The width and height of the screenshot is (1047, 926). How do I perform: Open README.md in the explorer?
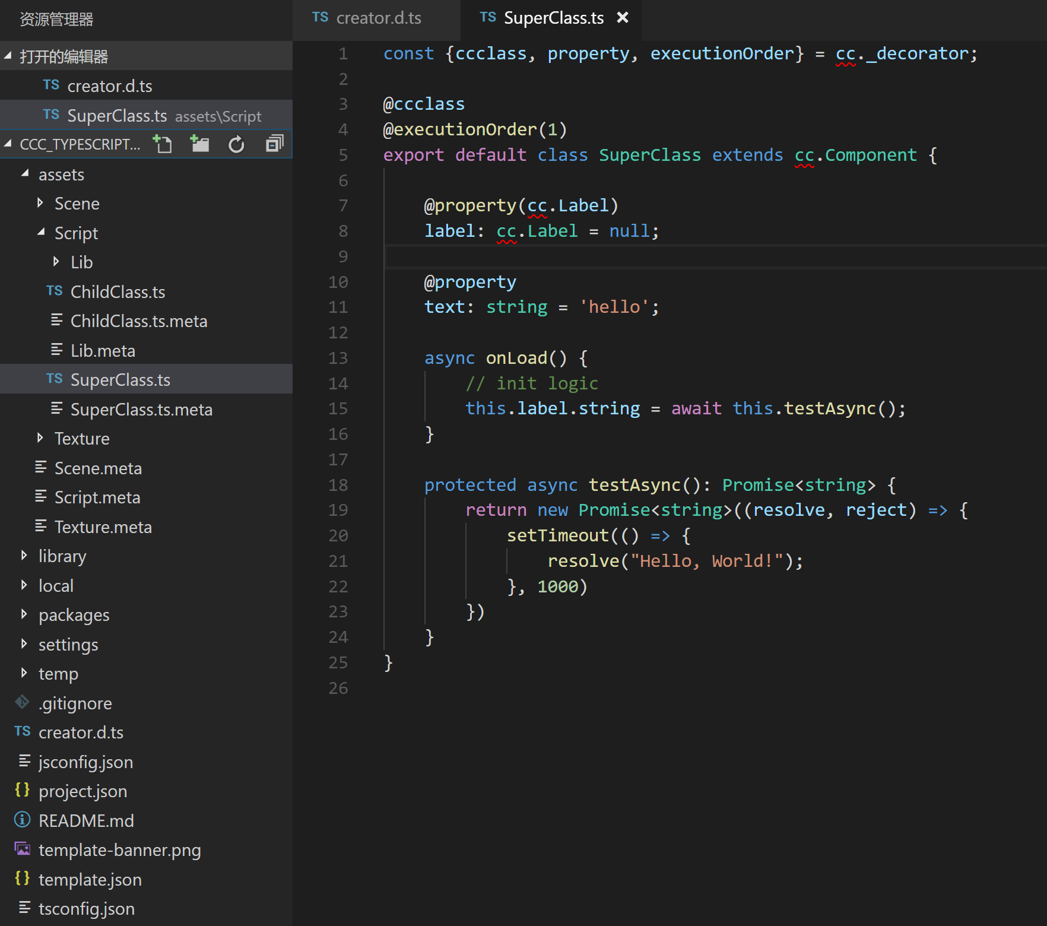point(86,821)
